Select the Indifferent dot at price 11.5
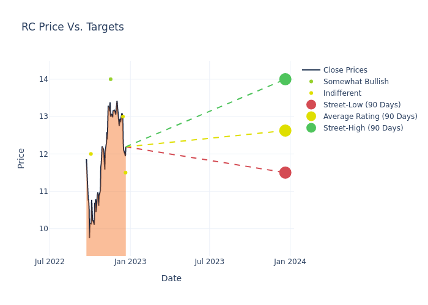The height and width of the screenshot is (305, 428). [x=125, y=173]
